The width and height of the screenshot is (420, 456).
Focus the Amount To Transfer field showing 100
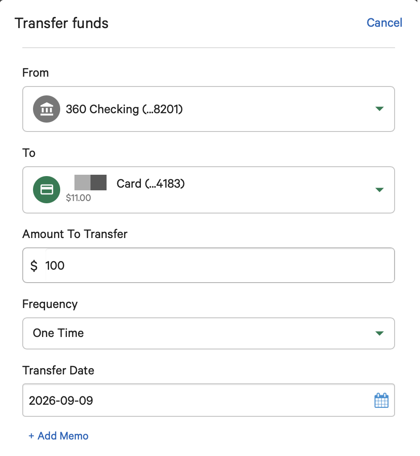pyautogui.click(x=209, y=265)
